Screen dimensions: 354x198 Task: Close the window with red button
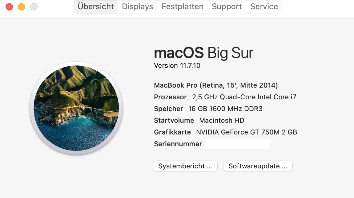9,6
